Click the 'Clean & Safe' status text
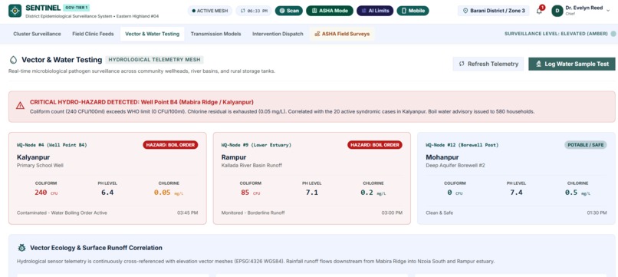The height and width of the screenshot is (277, 618). [439, 213]
